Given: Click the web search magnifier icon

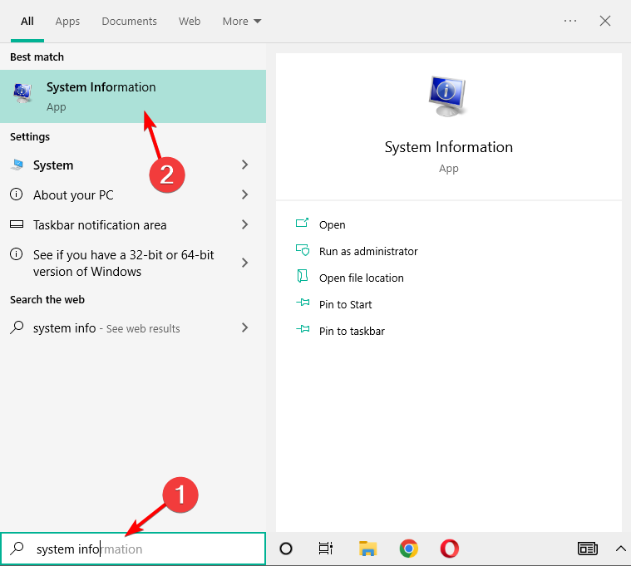Looking at the screenshot, I should (x=17, y=327).
